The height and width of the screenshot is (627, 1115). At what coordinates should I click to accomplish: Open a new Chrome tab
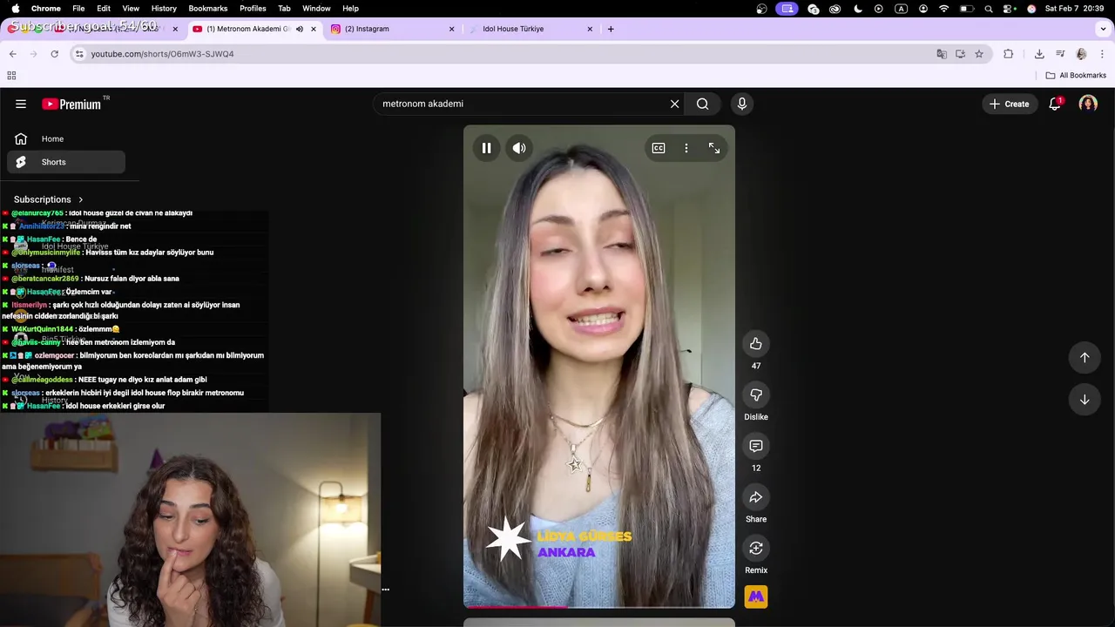click(611, 29)
